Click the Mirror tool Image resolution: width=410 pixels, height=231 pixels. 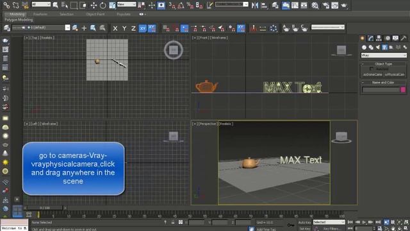pyautogui.click(x=255, y=5)
